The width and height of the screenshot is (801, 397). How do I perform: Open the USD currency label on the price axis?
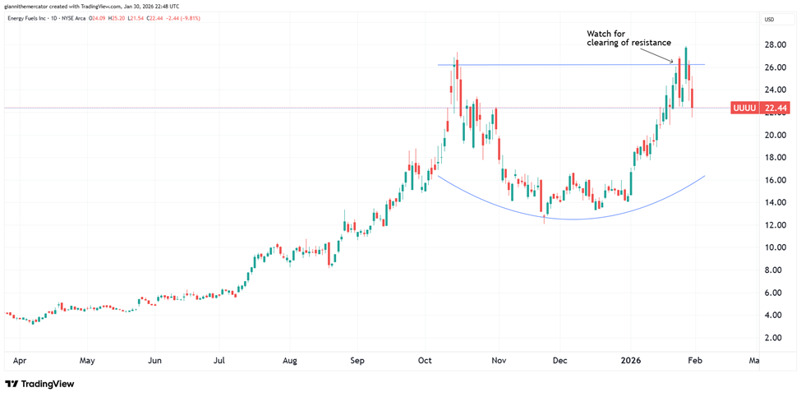click(769, 19)
